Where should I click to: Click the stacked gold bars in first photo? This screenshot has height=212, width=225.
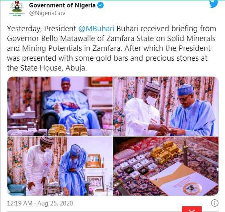68,130
